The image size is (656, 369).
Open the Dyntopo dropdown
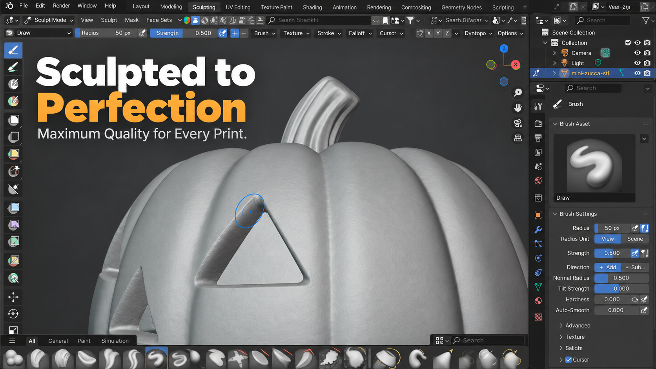point(478,33)
